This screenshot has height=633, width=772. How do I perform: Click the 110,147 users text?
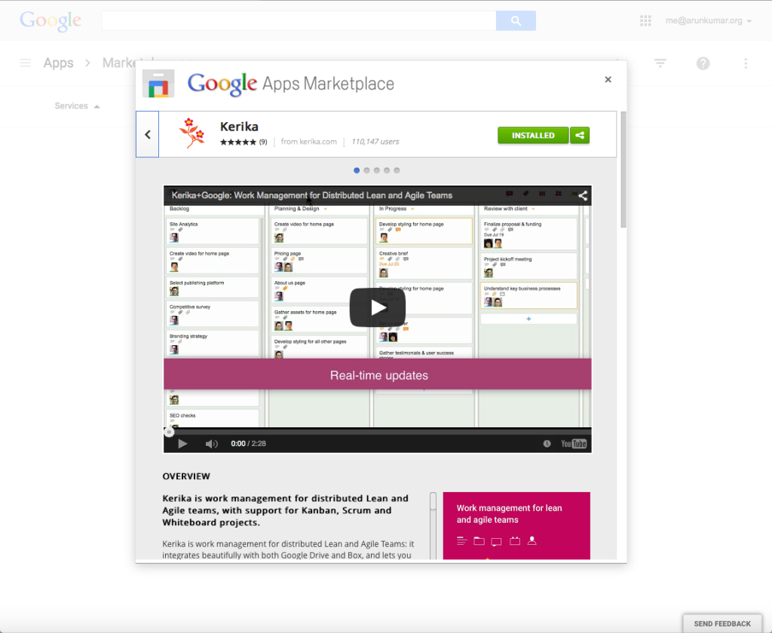coord(375,142)
